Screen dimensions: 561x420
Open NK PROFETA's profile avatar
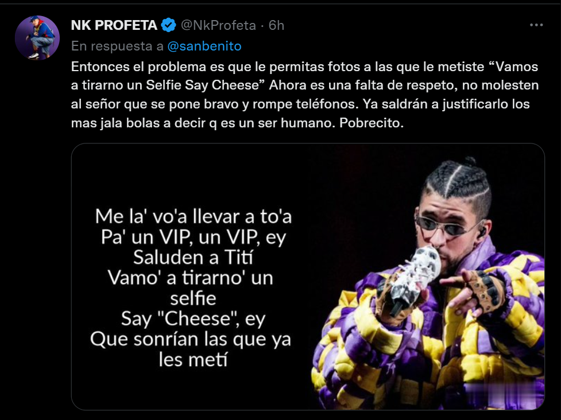tap(37, 38)
